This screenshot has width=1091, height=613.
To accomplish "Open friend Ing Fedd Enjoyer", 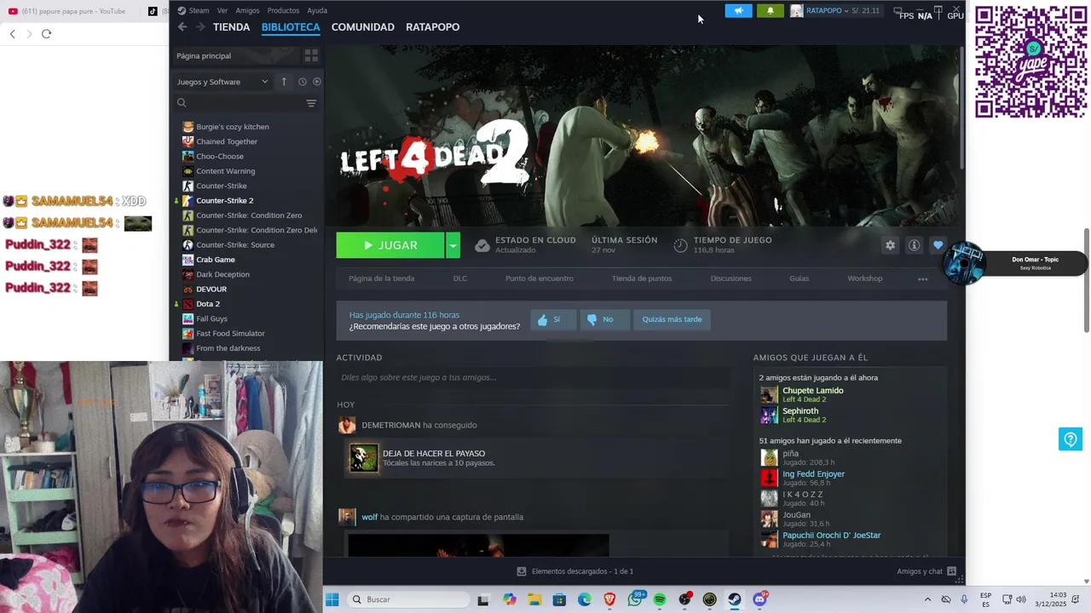I will coord(813,474).
